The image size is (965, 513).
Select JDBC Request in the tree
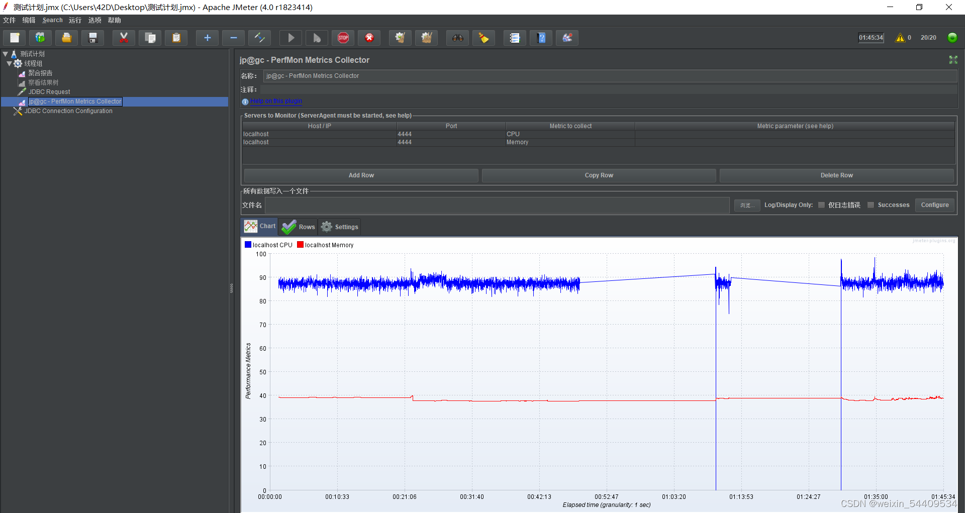coord(49,92)
